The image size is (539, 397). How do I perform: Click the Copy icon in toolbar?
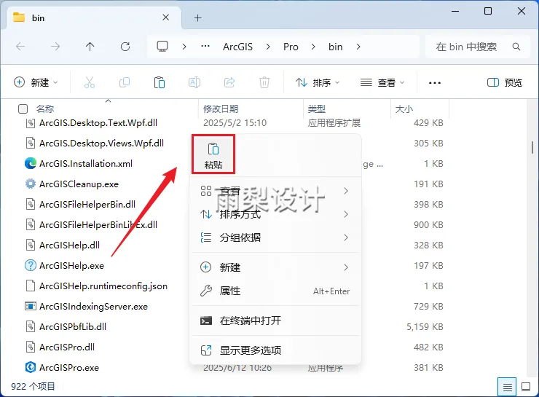click(125, 82)
